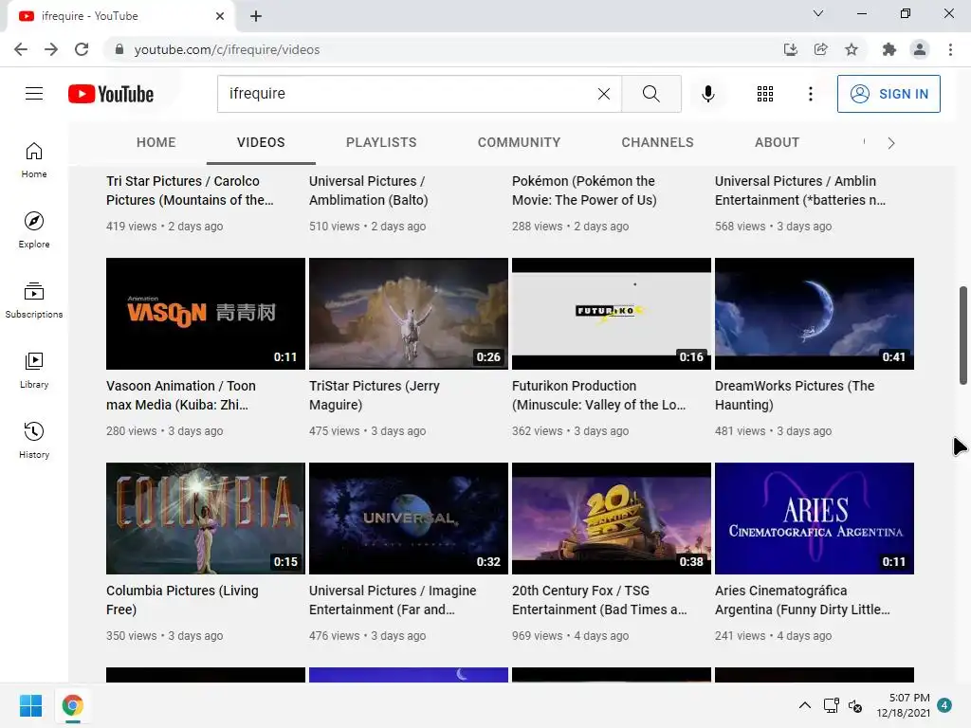Install app icon in address bar
971x728 pixels.
click(x=790, y=49)
